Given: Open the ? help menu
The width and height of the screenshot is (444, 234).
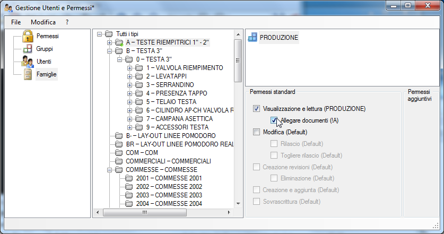Looking at the screenshot, I should pos(67,22).
